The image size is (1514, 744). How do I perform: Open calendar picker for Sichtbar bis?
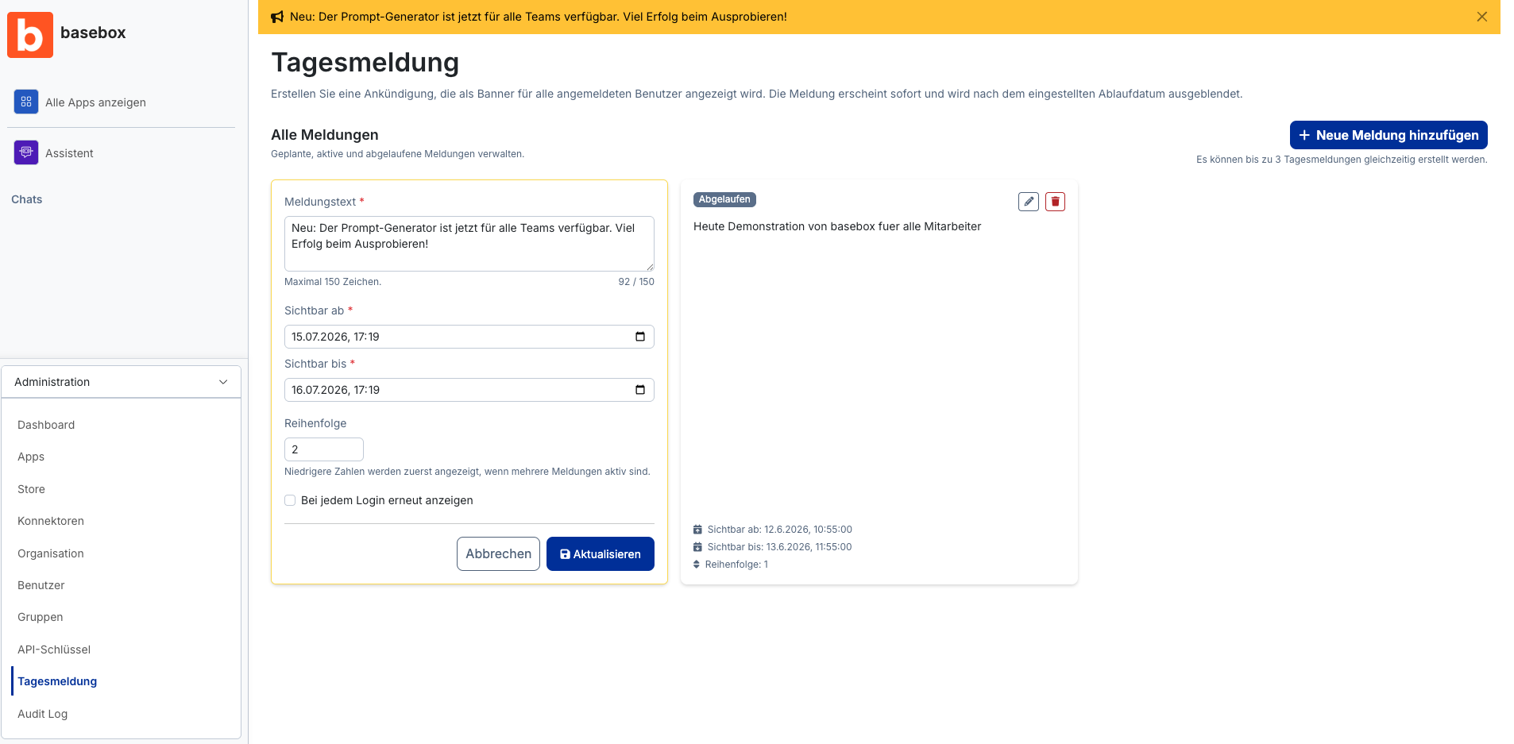(640, 390)
